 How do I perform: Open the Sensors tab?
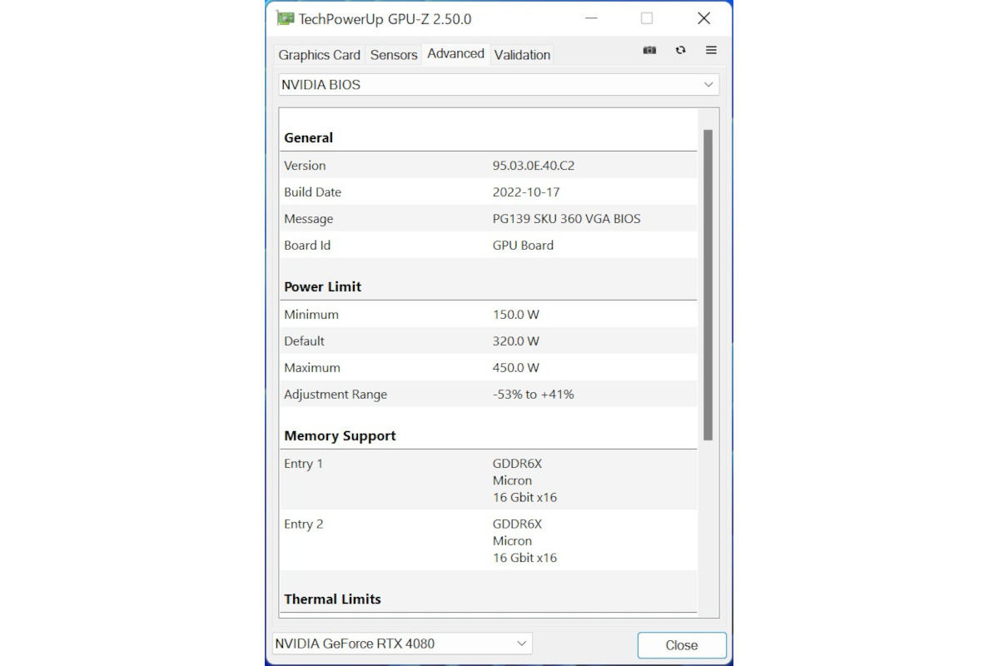[x=394, y=55]
